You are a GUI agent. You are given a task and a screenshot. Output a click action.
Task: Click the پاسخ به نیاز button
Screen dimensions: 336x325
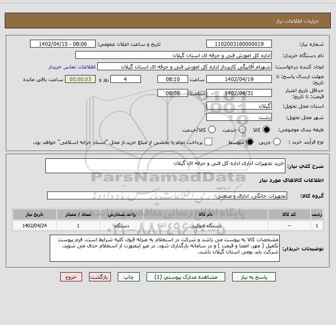pyautogui.click(x=254, y=277)
